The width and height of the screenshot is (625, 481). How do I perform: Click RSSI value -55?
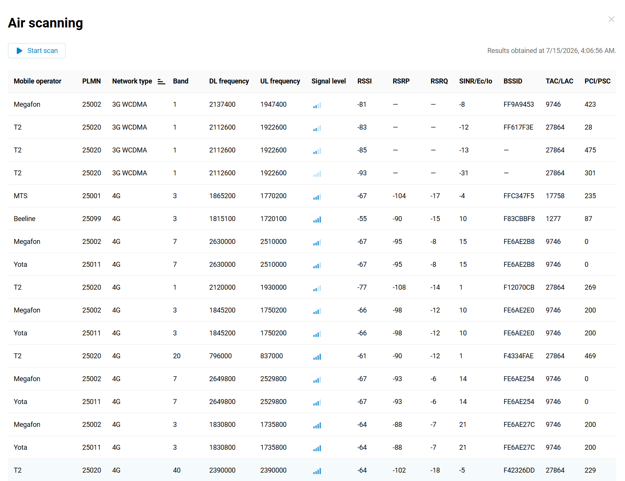[x=362, y=219]
